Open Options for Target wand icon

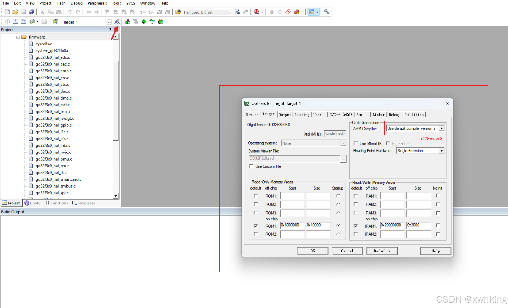pos(117,21)
